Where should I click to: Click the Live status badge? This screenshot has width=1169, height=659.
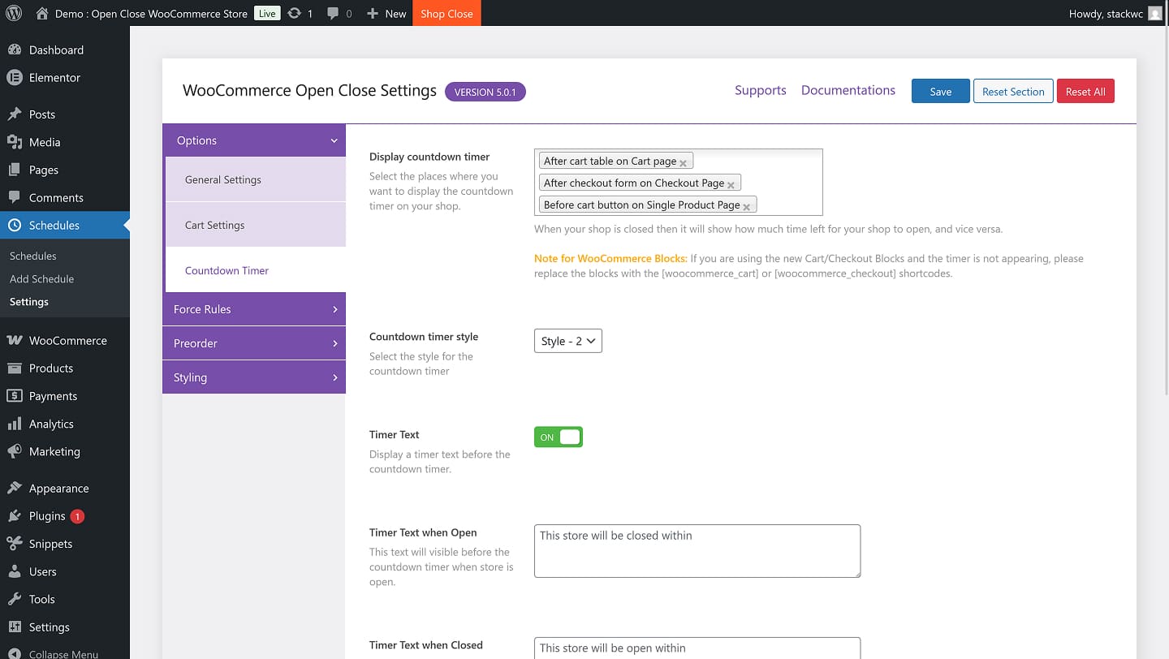[x=267, y=13]
